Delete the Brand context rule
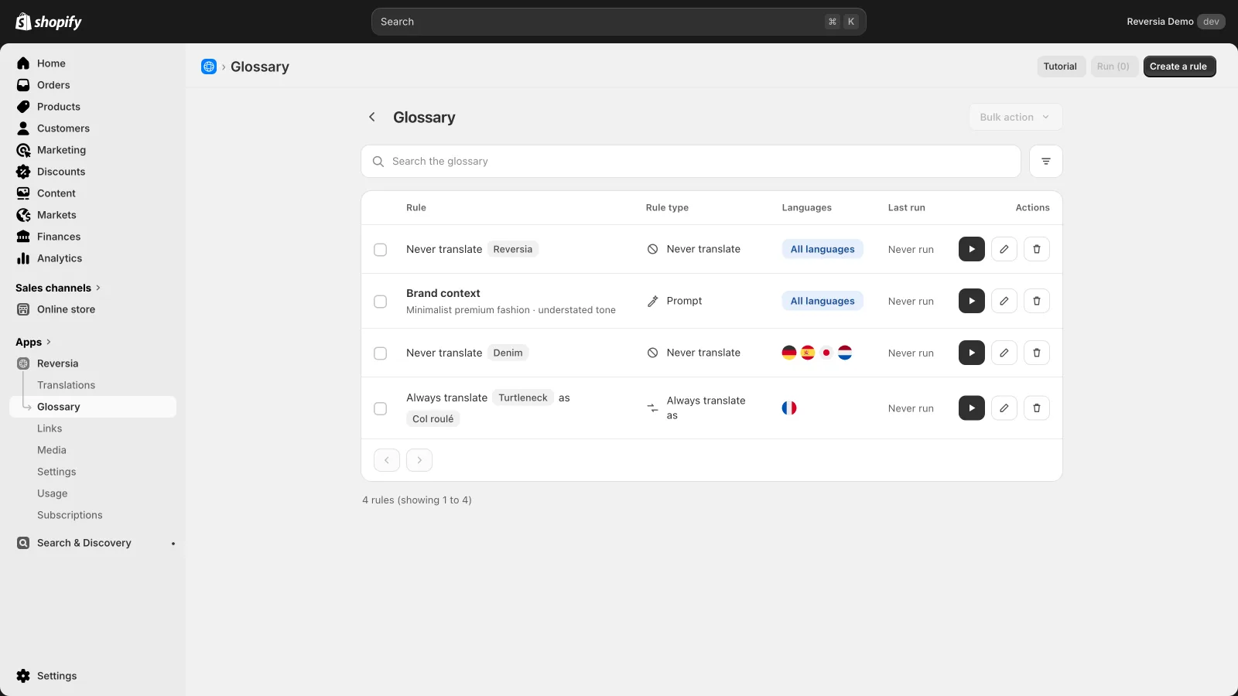The width and height of the screenshot is (1238, 696). click(1037, 301)
